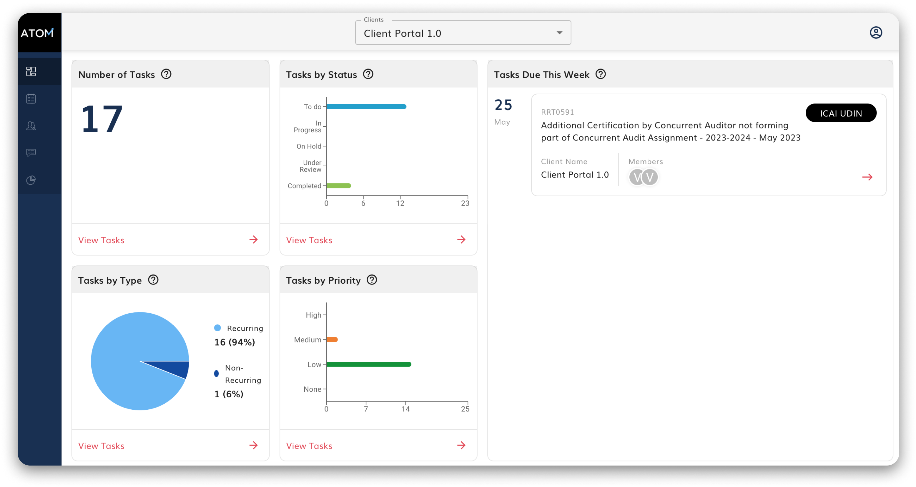The height and width of the screenshot is (487, 916).
Task: Show help for Number of Tasks
Action: pyautogui.click(x=166, y=74)
